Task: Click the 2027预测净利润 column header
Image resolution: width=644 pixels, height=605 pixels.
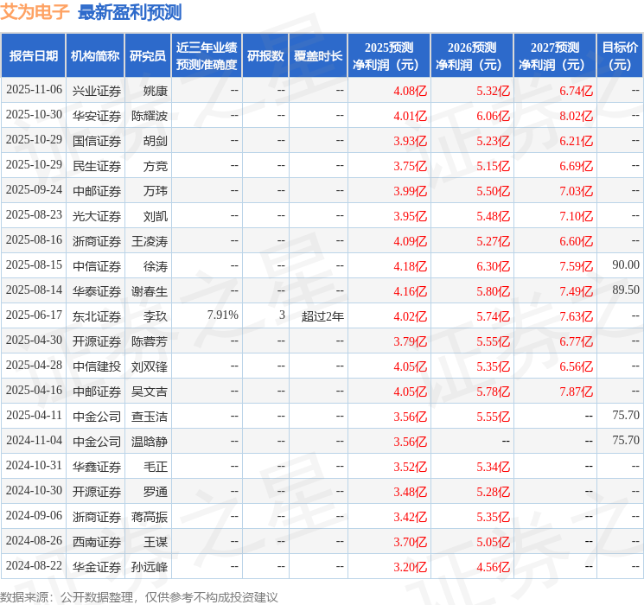Action: (555, 56)
